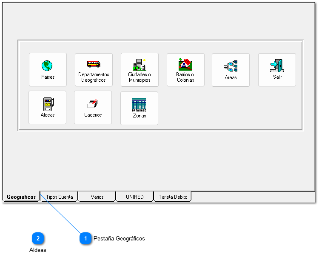Click the blue callout marker number 1
Viewport: 319px width, 260px height.
click(x=85, y=239)
